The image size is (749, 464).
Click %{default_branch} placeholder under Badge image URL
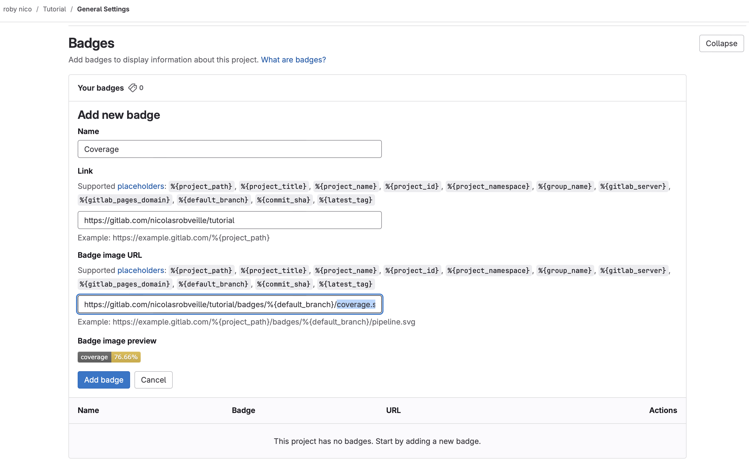pyautogui.click(x=213, y=284)
